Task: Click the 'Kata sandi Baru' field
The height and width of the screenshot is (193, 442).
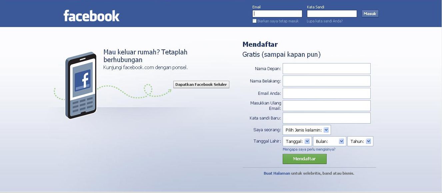Action: (x=327, y=118)
